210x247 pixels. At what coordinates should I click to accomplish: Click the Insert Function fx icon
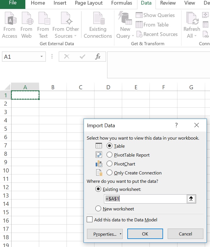coord(98,56)
